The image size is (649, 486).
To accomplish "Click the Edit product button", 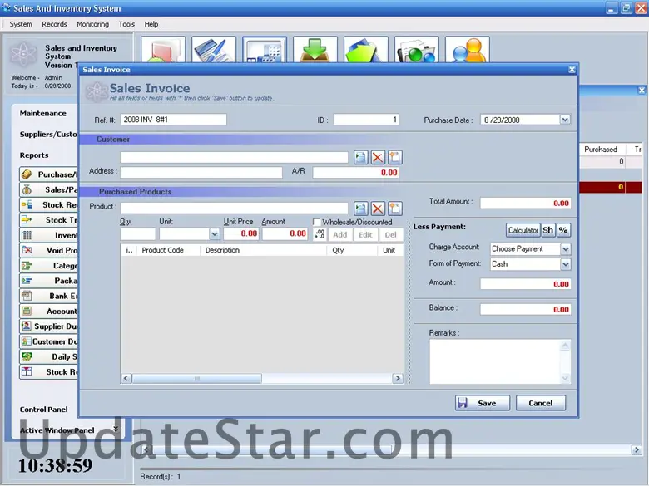I will (365, 235).
